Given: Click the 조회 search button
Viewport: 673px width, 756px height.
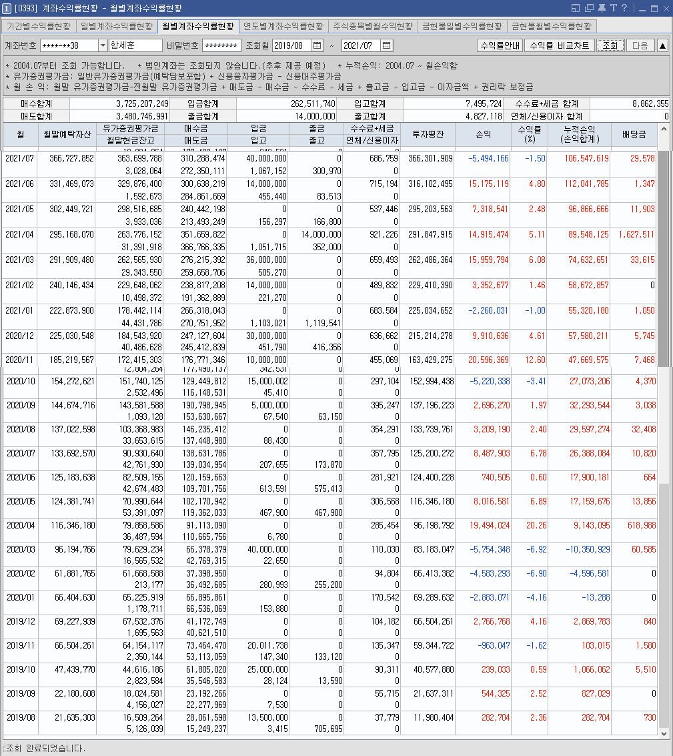Looking at the screenshot, I should click(610, 46).
